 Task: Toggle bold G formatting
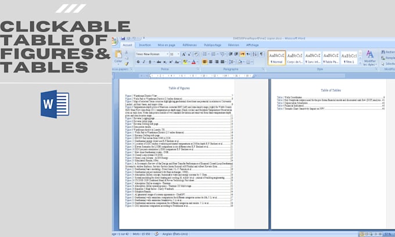138,62
